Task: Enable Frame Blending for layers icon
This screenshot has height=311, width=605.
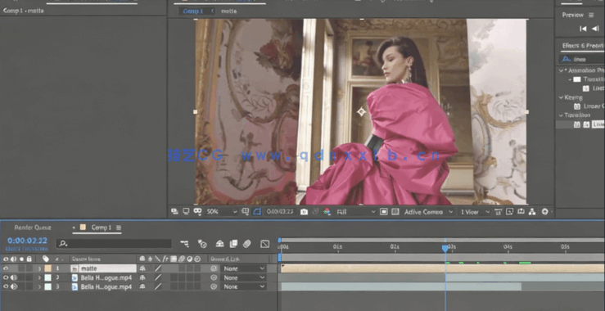Action: click(x=233, y=243)
